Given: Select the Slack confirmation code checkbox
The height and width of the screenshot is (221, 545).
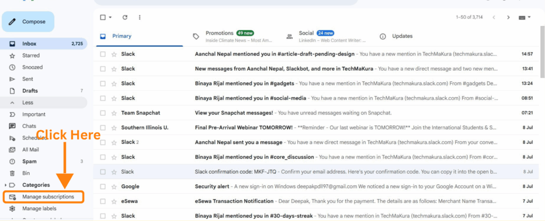Looking at the screenshot, I should (x=103, y=172).
